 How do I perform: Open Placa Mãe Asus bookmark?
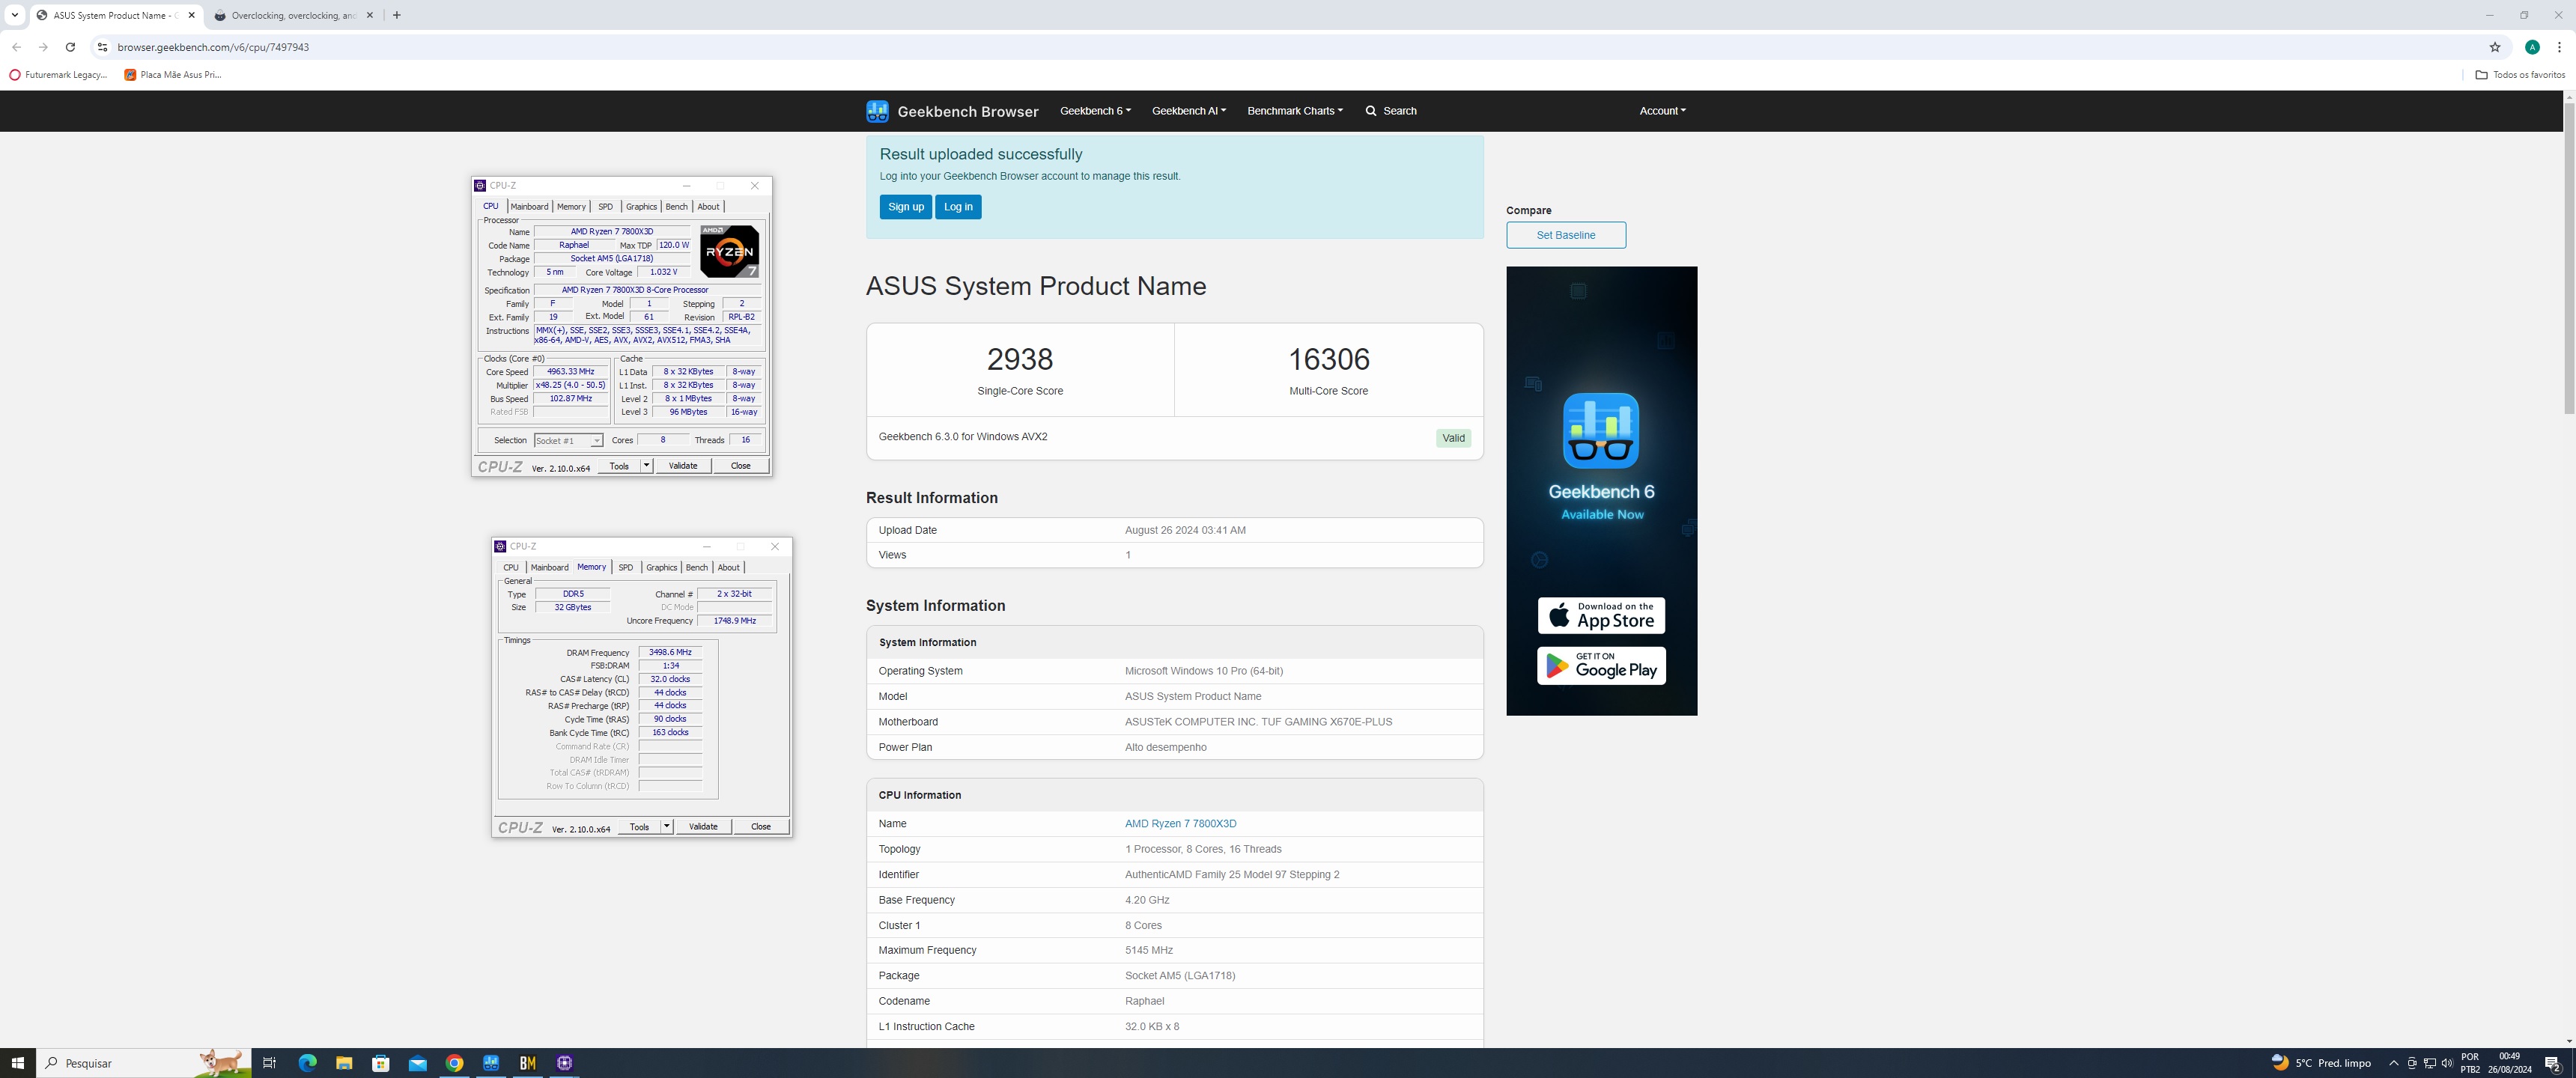(173, 75)
